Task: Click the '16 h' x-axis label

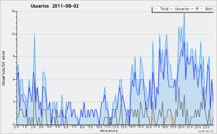Action: pos(148,127)
